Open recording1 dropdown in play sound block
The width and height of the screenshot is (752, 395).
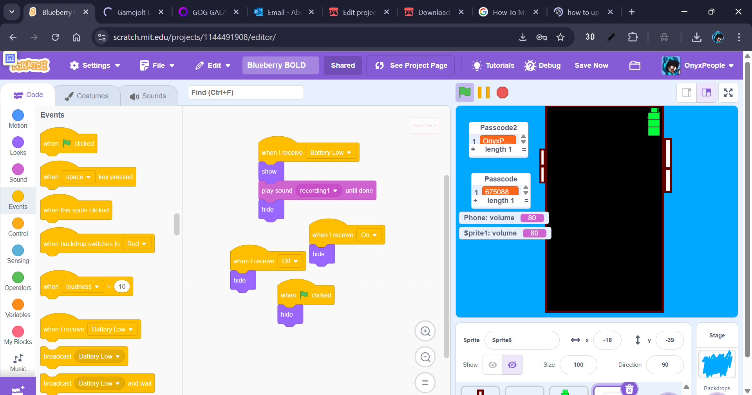(318, 190)
